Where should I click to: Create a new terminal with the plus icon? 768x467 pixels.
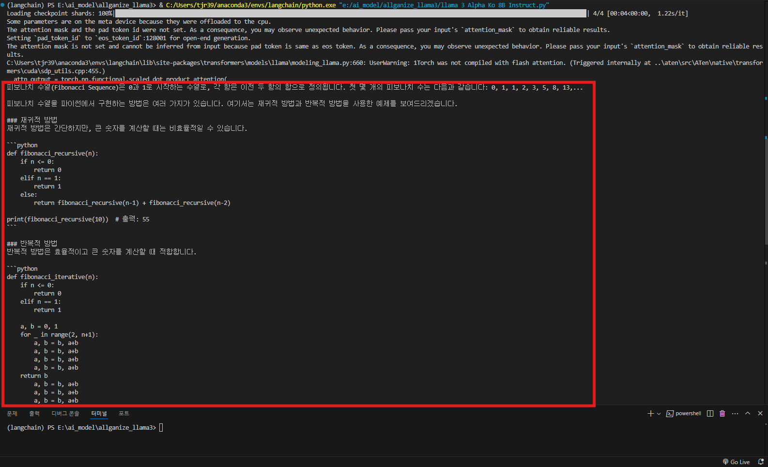650,413
